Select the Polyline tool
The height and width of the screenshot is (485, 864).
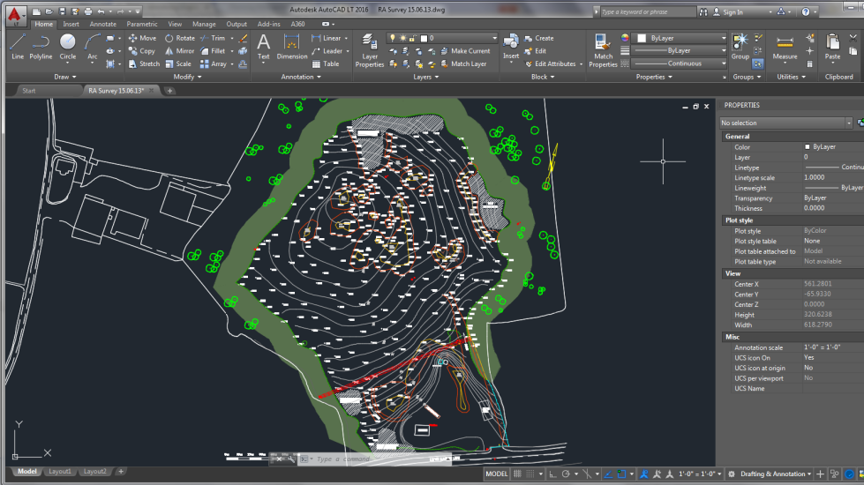point(41,46)
